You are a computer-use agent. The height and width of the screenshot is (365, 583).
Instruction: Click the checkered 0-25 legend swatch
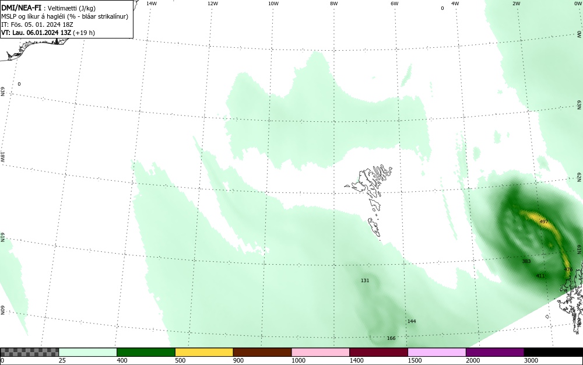coord(29,352)
